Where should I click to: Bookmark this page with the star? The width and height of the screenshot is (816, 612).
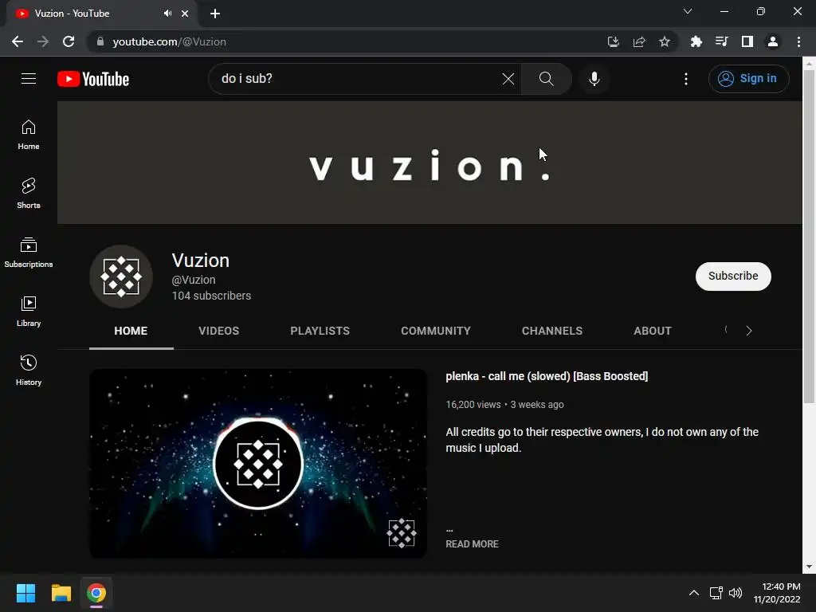click(x=664, y=41)
